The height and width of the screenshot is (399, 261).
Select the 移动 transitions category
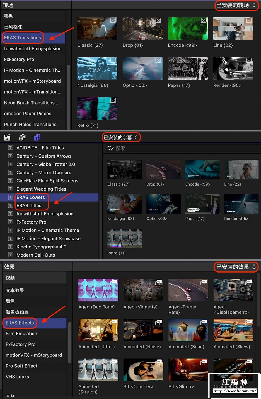click(33, 16)
